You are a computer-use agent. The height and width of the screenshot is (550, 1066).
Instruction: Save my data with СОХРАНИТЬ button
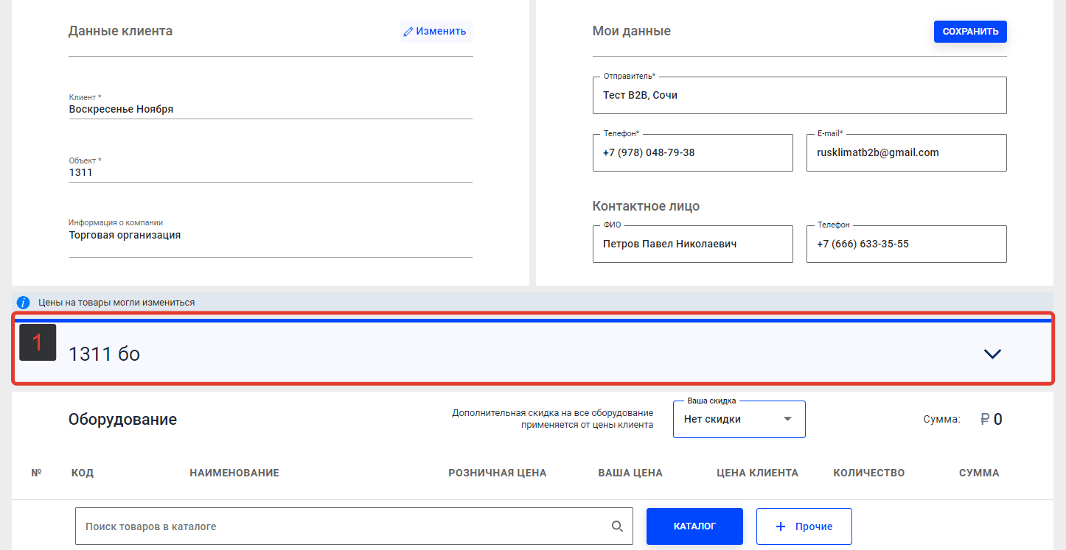coord(970,32)
